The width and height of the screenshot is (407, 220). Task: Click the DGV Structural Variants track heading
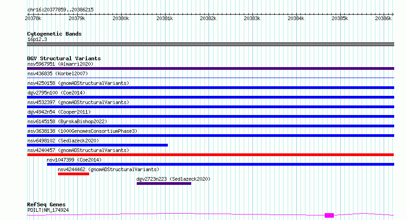tap(64, 58)
